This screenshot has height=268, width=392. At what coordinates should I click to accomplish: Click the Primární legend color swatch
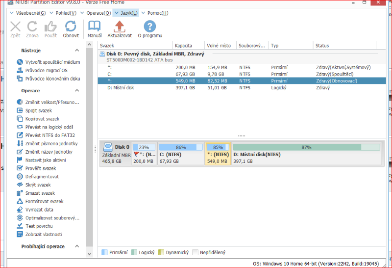[x=104, y=252]
